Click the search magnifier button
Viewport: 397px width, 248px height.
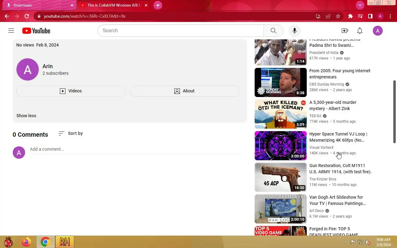tap(273, 31)
